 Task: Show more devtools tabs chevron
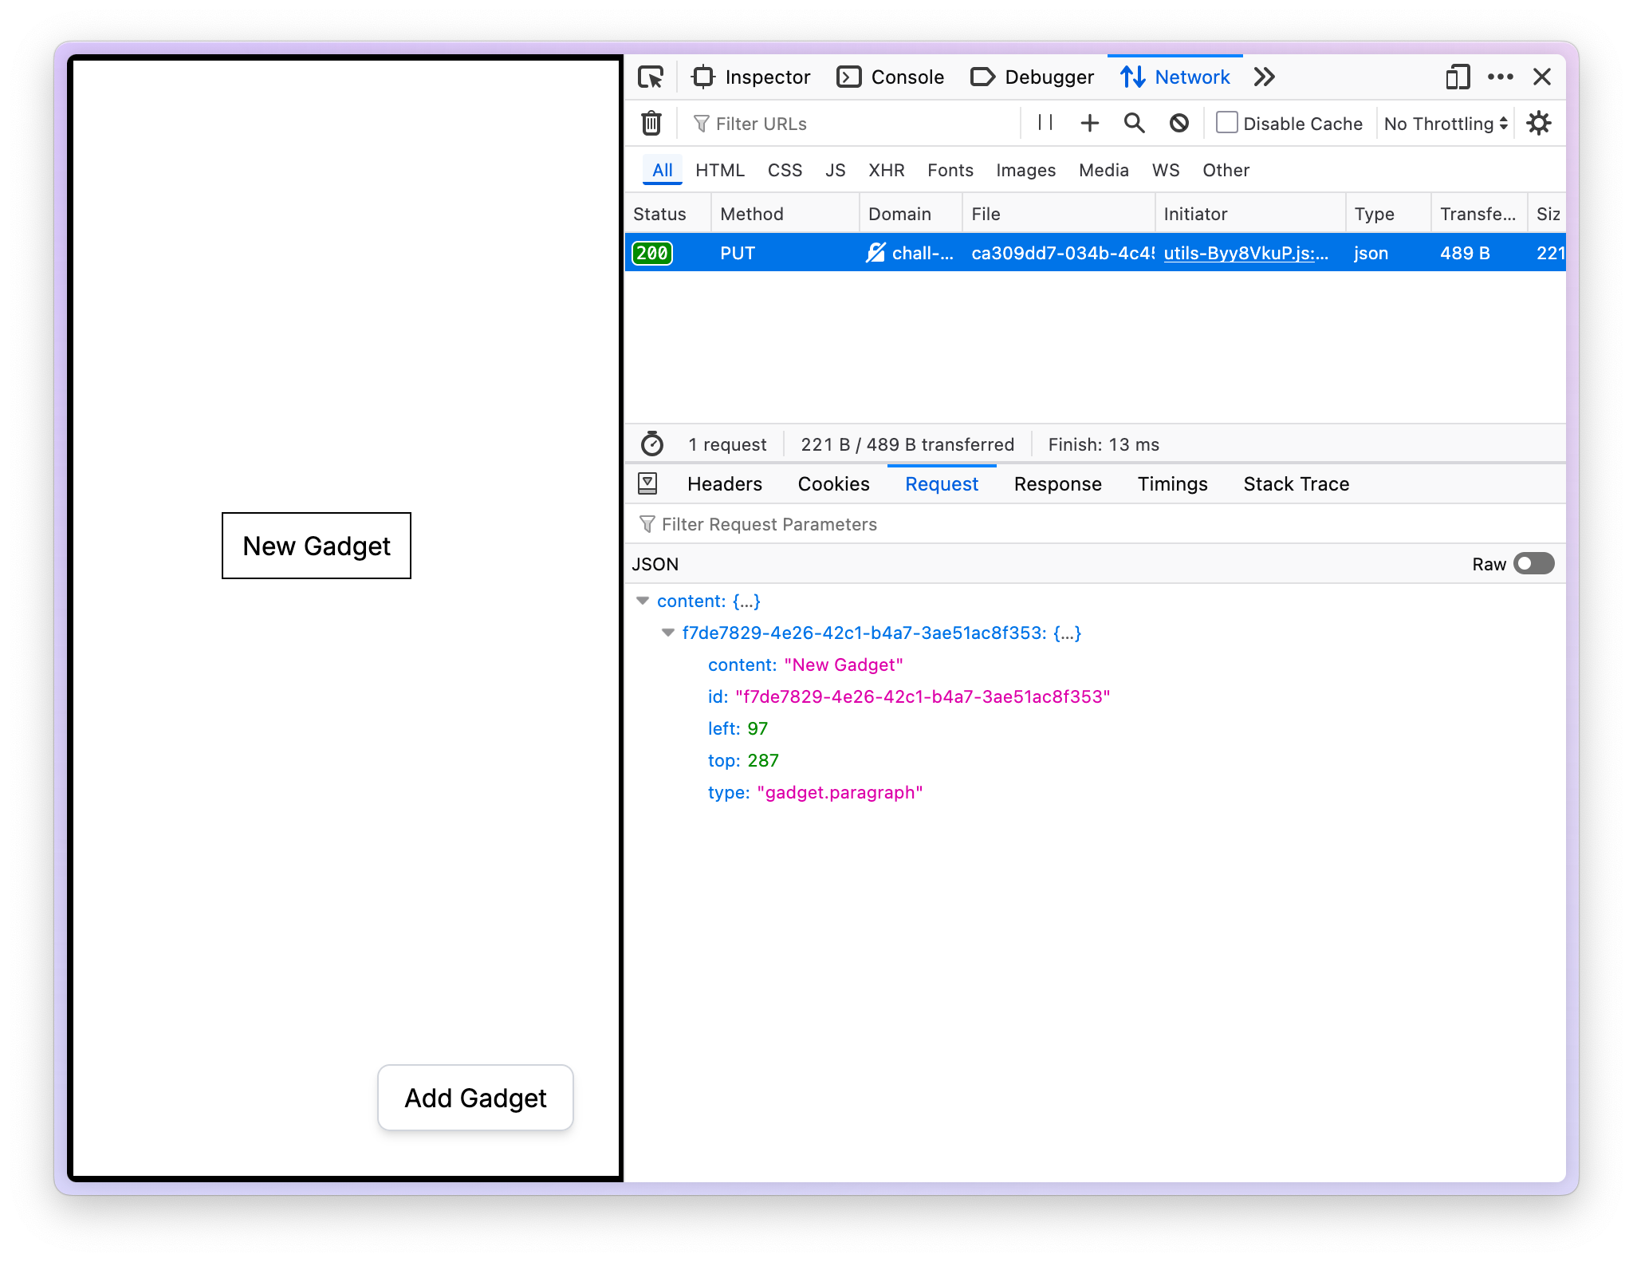1264,77
